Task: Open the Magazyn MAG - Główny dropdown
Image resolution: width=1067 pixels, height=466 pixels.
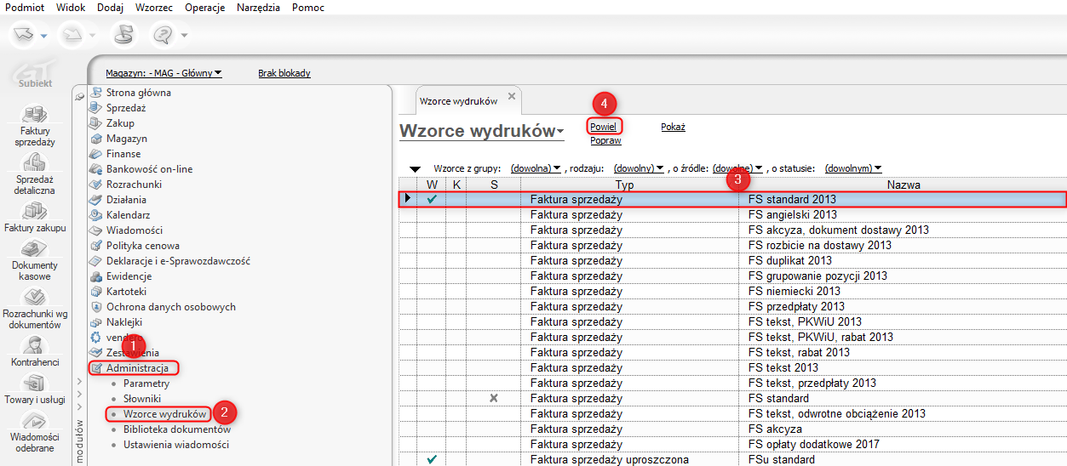Action: [x=163, y=73]
